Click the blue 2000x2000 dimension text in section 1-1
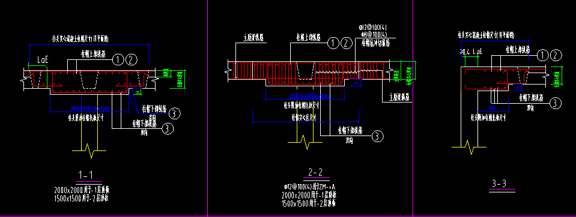 pos(90,108)
